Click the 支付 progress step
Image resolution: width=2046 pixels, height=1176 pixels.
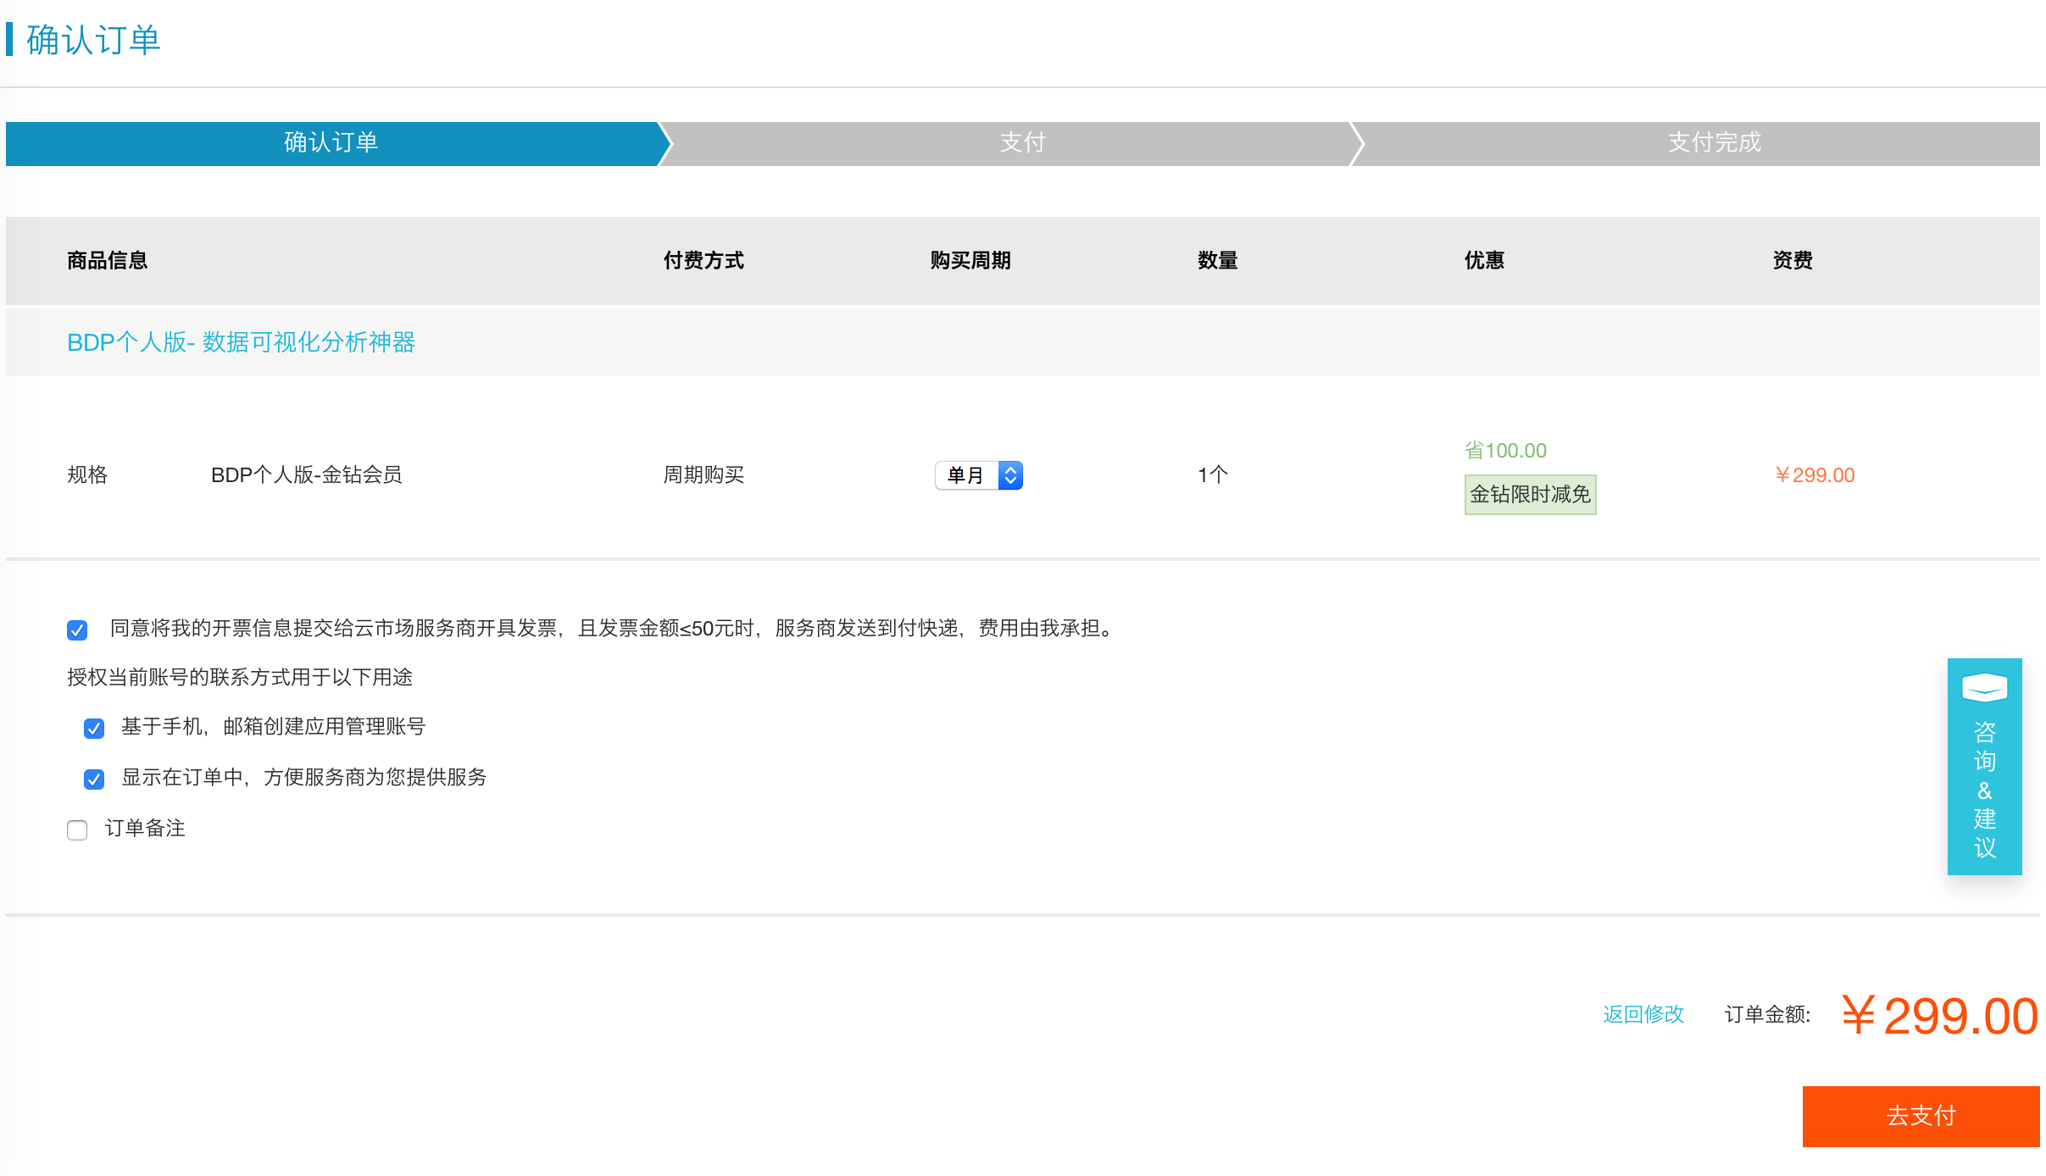[x=1022, y=142]
